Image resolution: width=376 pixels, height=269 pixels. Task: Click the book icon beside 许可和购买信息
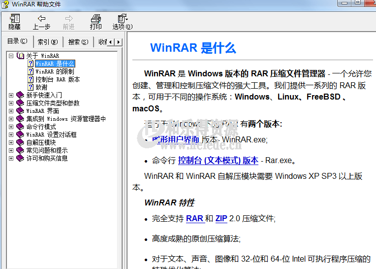click(20, 158)
